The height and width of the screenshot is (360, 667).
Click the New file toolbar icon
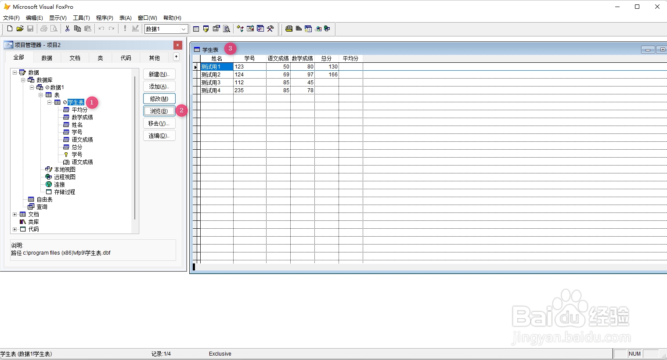pos(10,29)
